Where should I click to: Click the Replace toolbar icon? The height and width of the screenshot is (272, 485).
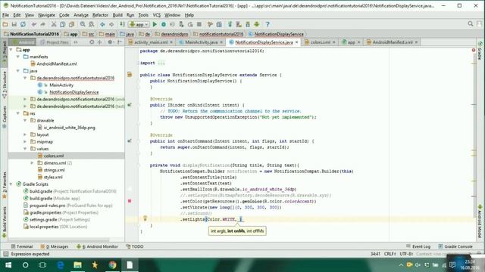[92, 24]
